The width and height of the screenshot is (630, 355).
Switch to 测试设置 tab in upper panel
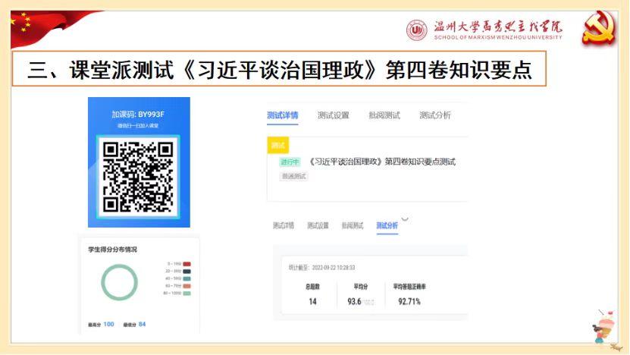click(x=333, y=115)
